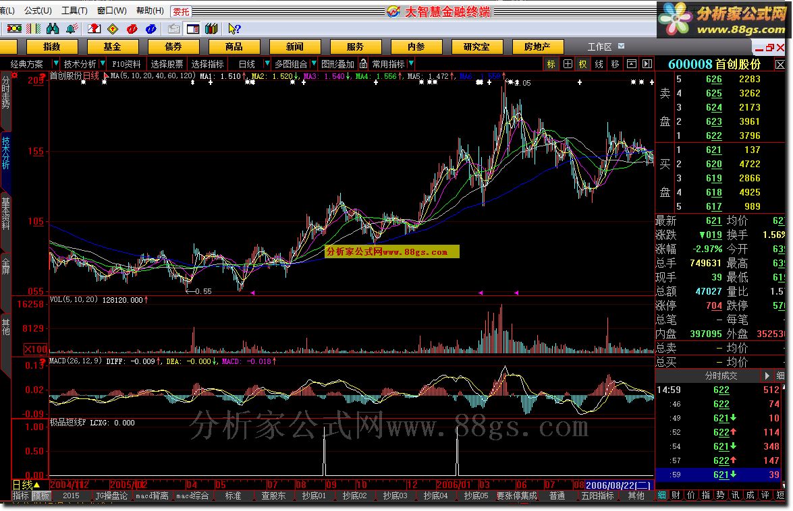Open the binoculars search tool

pos(53,29)
